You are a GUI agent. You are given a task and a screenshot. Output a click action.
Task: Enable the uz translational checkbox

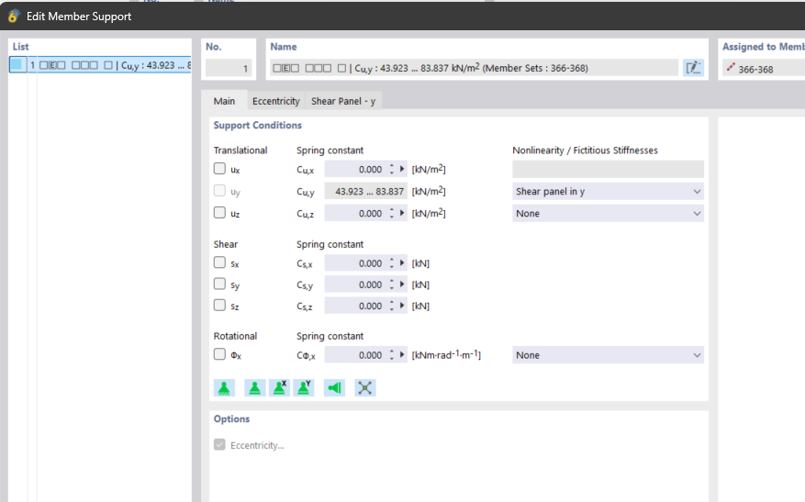(220, 213)
